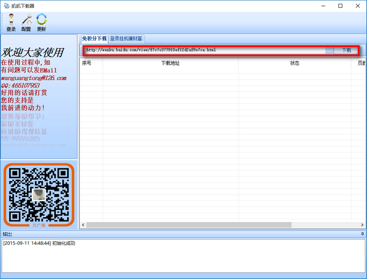Click the wenku.baidu.com URL input field
This screenshot has height=279, width=367.
click(208, 50)
